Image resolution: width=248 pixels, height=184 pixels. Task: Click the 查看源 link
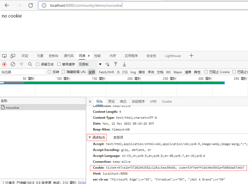tap(118, 137)
